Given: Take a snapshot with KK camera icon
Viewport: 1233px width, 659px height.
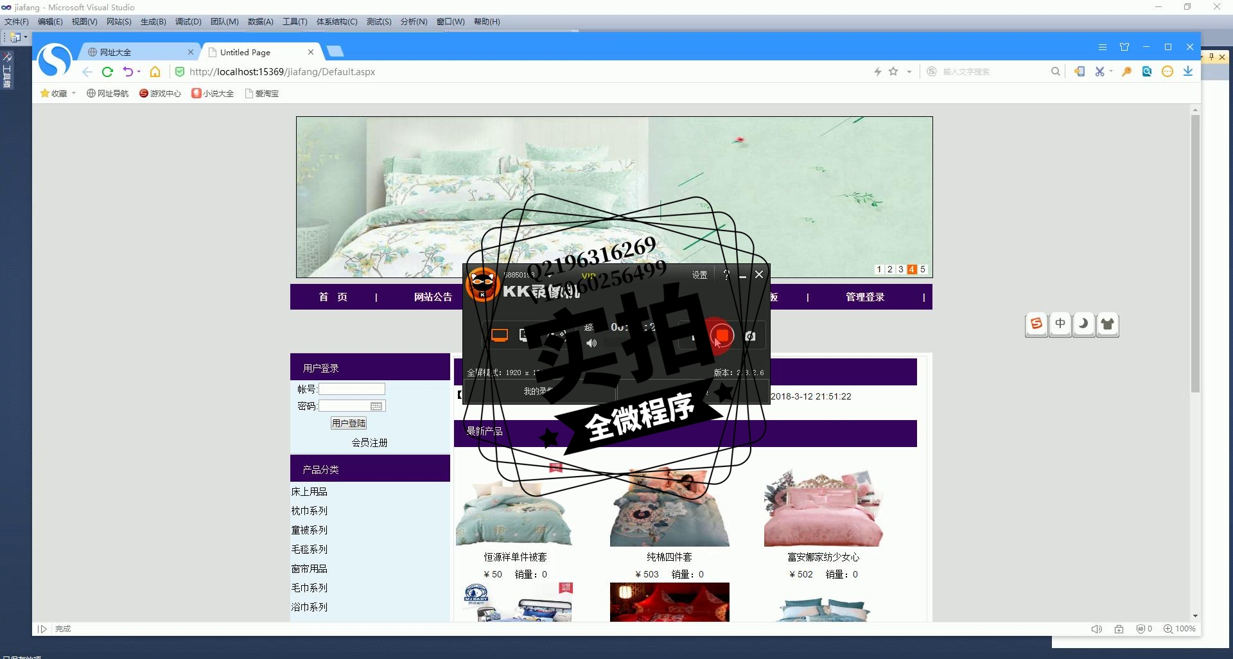Looking at the screenshot, I should (750, 336).
